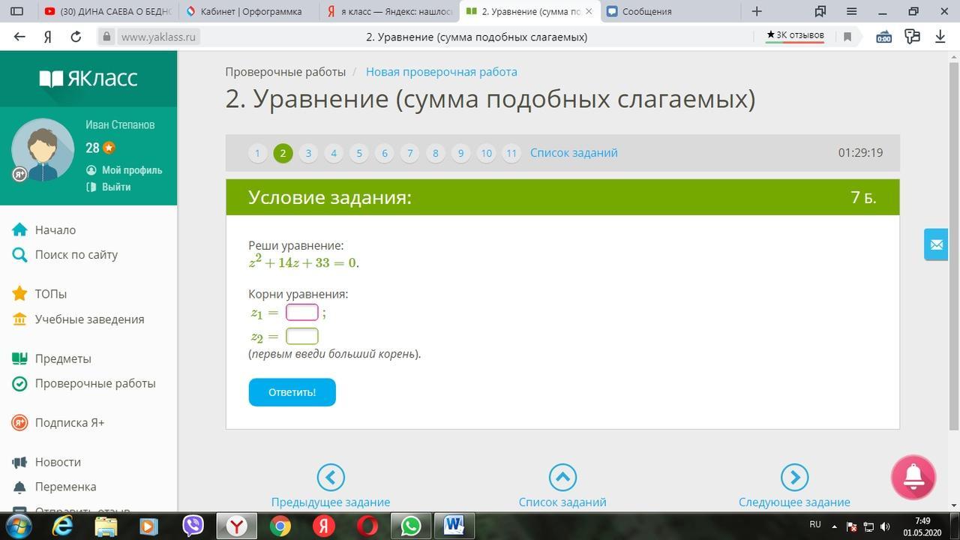This screenshot has width=960, height=540.
Task: Go to task number 5
Action: coord(359,153)
